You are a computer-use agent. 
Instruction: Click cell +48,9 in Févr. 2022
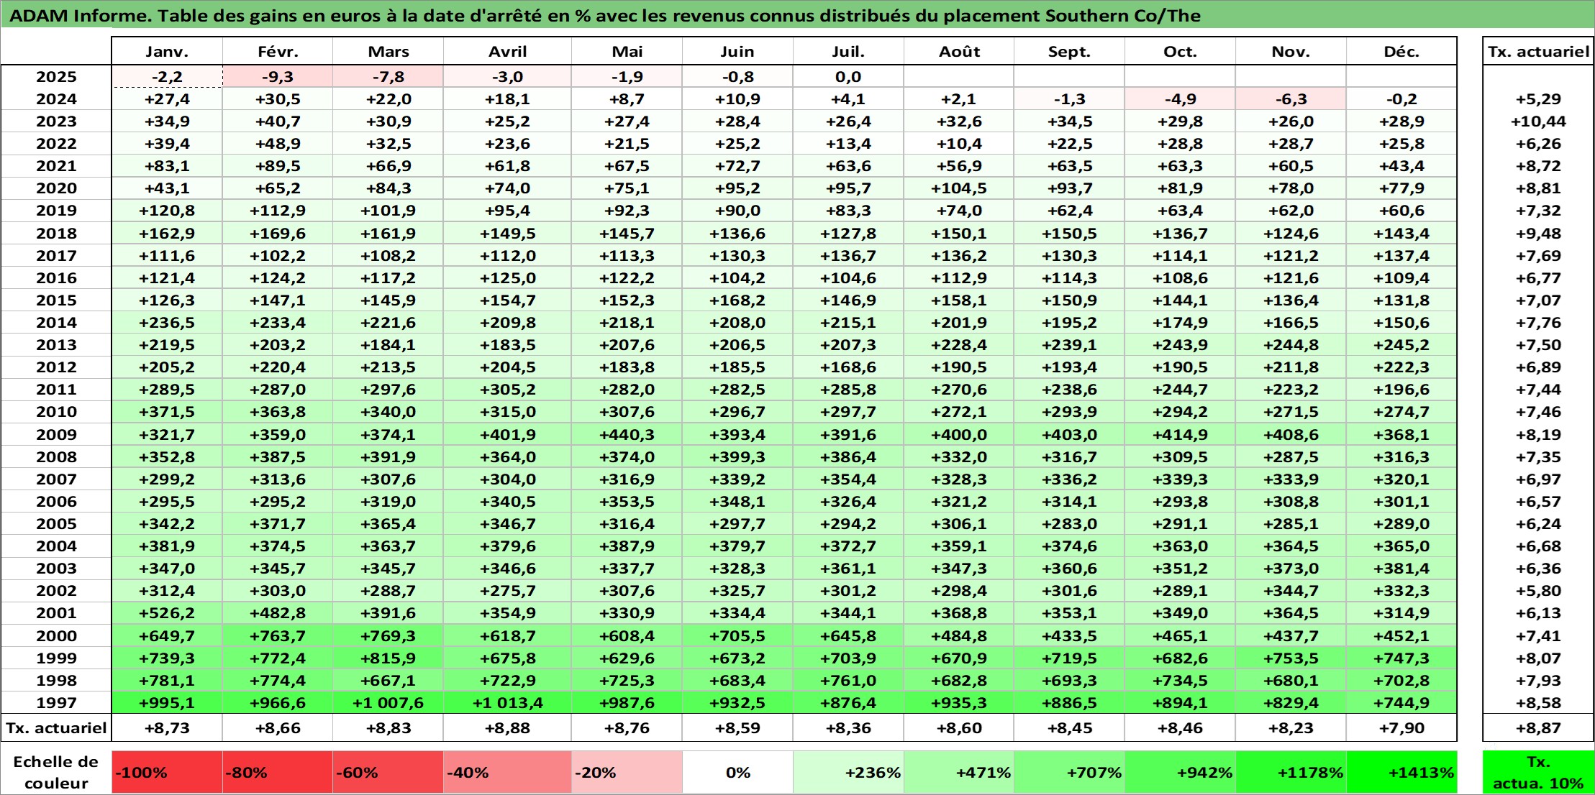(278, 144)
